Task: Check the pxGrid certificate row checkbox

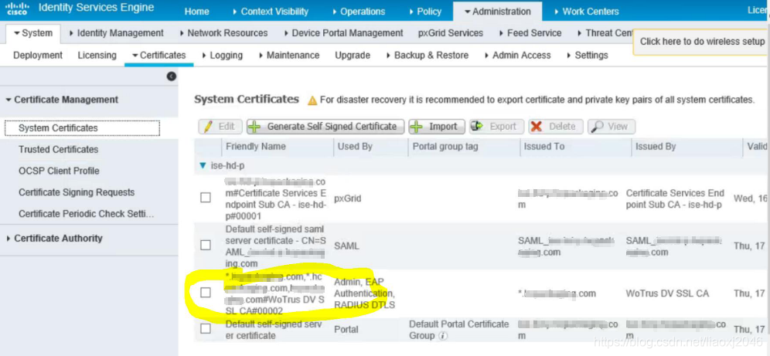Action: 206,198
